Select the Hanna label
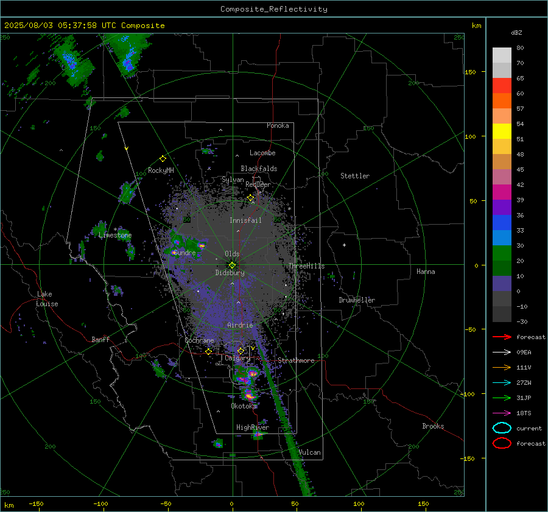Viewport: 548px width, 512px height. tap(426, 272)
